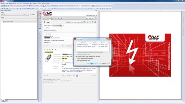Click the File name column header in Parts import

84,43
